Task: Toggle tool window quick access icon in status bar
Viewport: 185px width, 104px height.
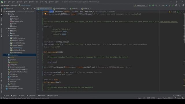Action: tap(1, 98)
